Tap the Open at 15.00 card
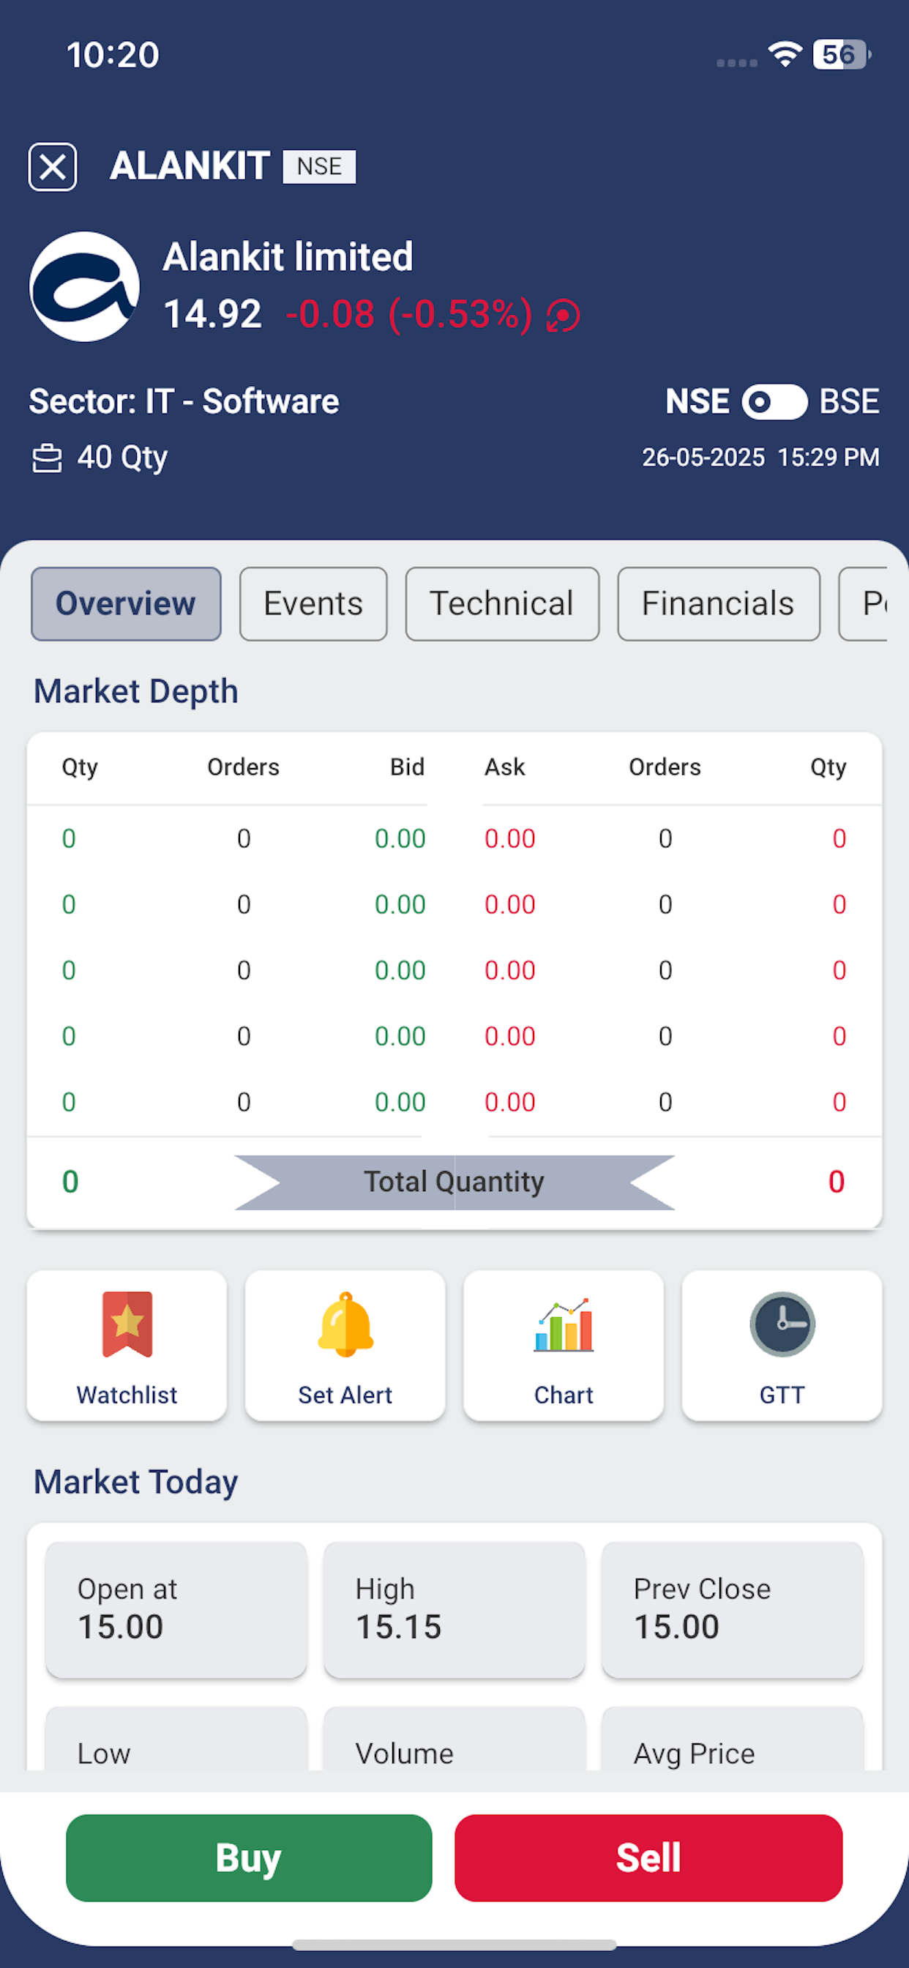Screen dimensions: 909x1968 pyautogui.click(x=176, y=1610)
